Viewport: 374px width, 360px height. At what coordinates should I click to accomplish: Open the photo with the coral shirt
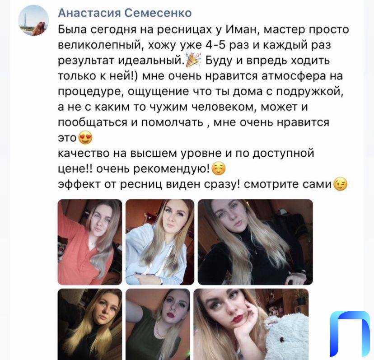coord(90,242)
